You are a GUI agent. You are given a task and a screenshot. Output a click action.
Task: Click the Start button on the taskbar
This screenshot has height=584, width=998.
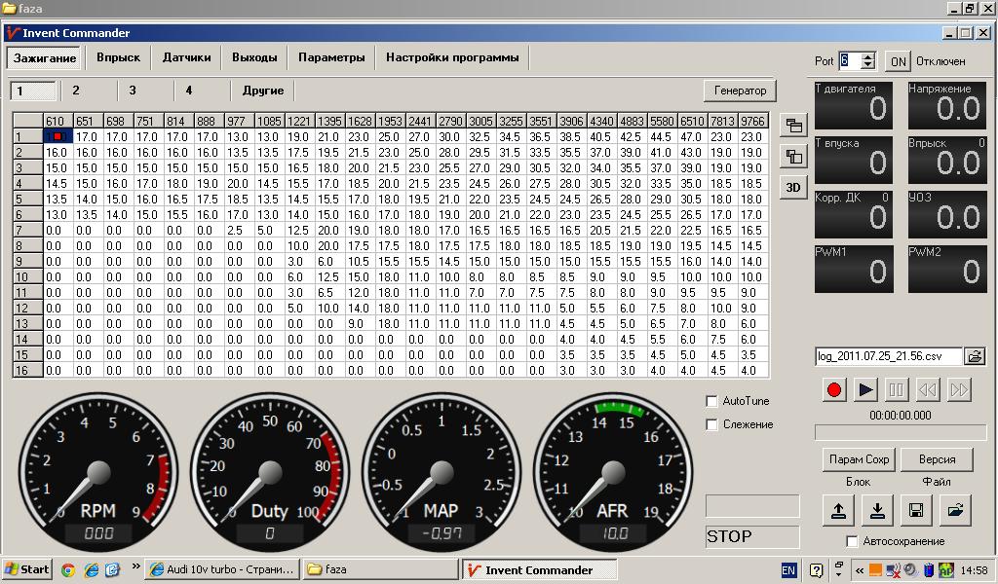[x=26, y=569]
